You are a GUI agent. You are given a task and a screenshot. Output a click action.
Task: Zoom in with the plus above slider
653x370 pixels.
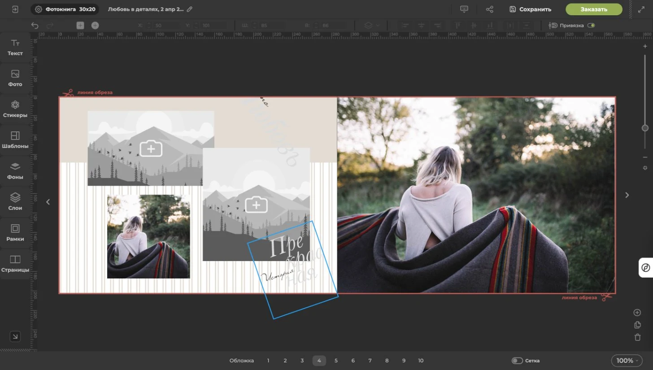click(645, 46)
